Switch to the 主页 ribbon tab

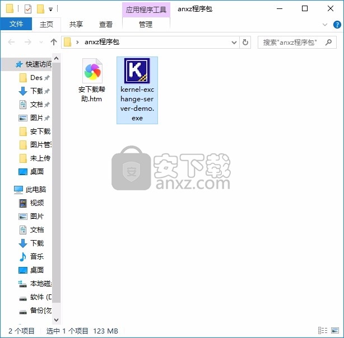click(x=47, y=24)
